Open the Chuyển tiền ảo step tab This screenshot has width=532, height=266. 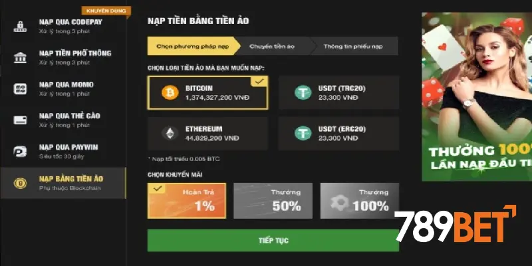[271, 47]
